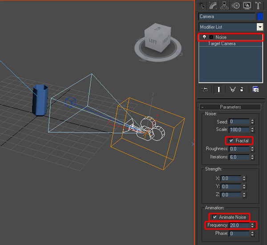Screen dimensions: 267x245
Task: Open the Create command panel tab
Action: pyautogui.click(x=202, y=6)
